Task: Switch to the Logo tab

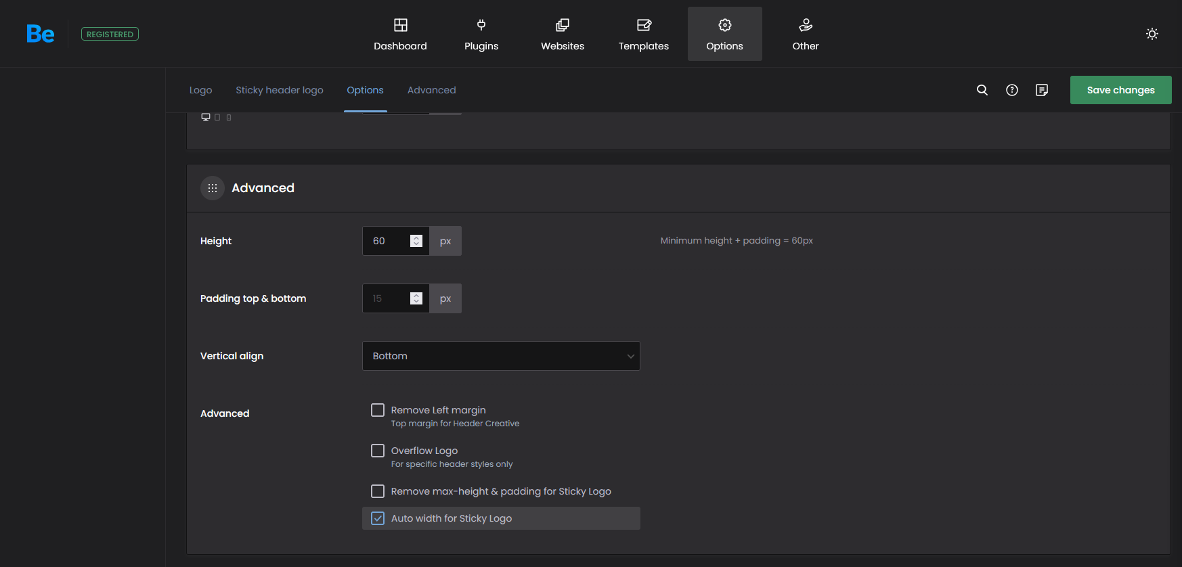Action: tap(200, 90)
